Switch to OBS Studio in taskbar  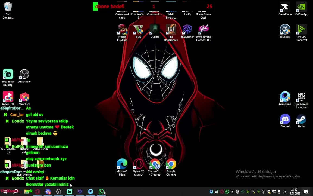coord(58,192)
